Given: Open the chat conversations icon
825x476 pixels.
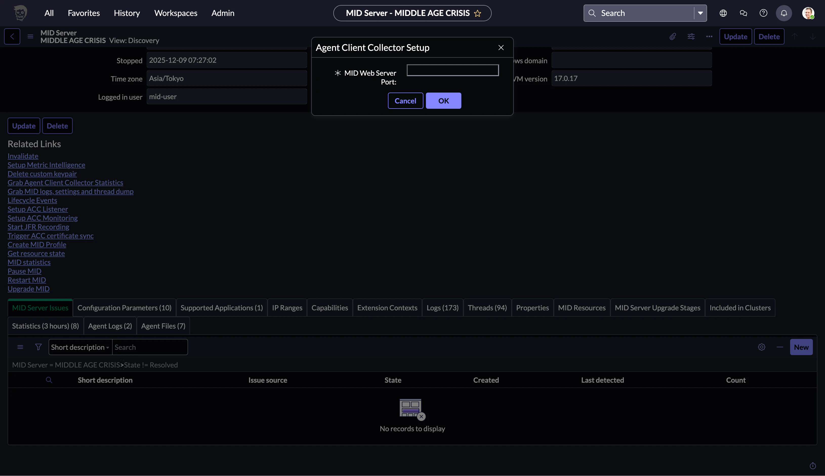Looking at the screenshot, I should 743,13.
